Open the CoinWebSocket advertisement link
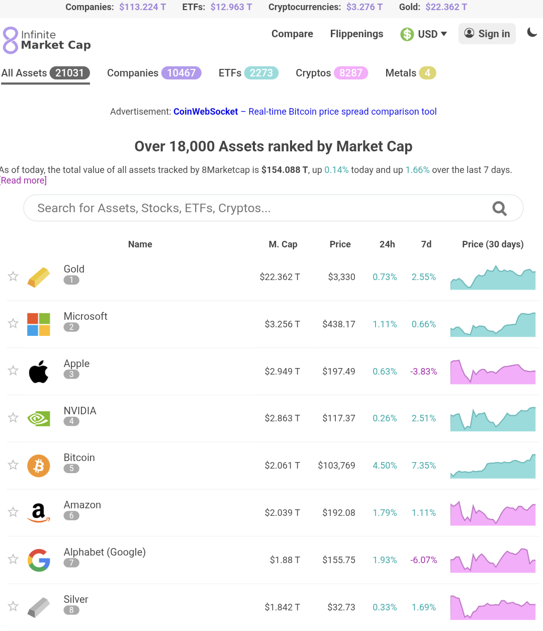Viewport: 543px width, 631px height. pyautogui.click(x=206, y=112)
